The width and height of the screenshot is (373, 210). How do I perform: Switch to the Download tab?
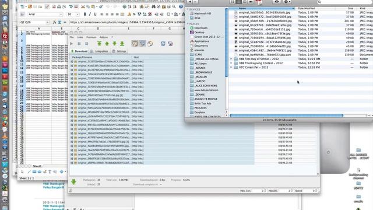coord(79,51)
